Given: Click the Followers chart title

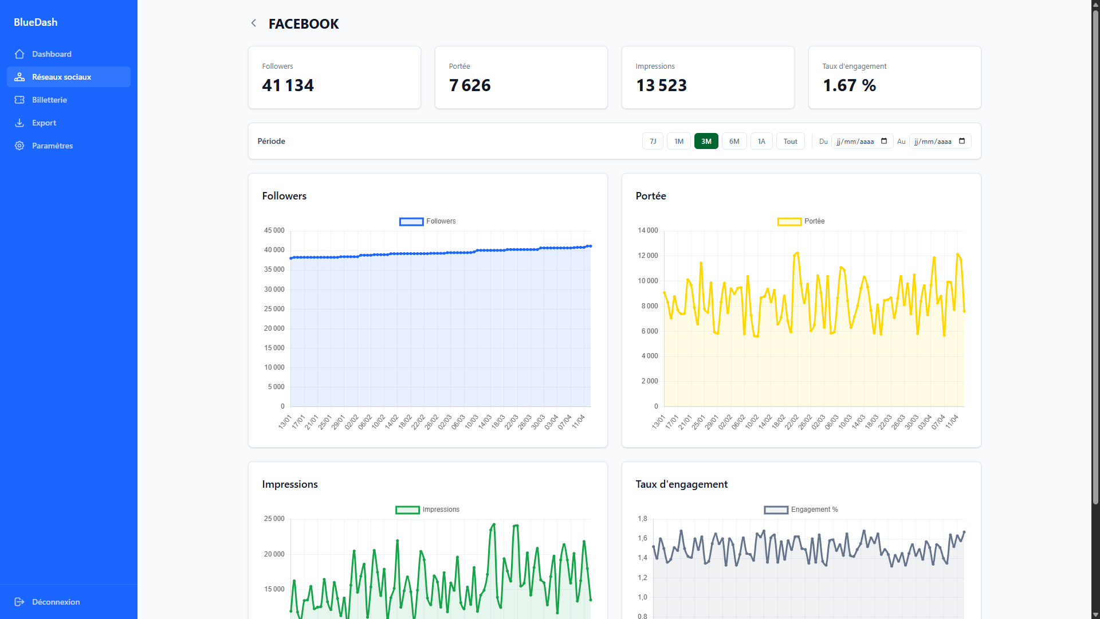Looking at the screenshot, I should (284, 196).
